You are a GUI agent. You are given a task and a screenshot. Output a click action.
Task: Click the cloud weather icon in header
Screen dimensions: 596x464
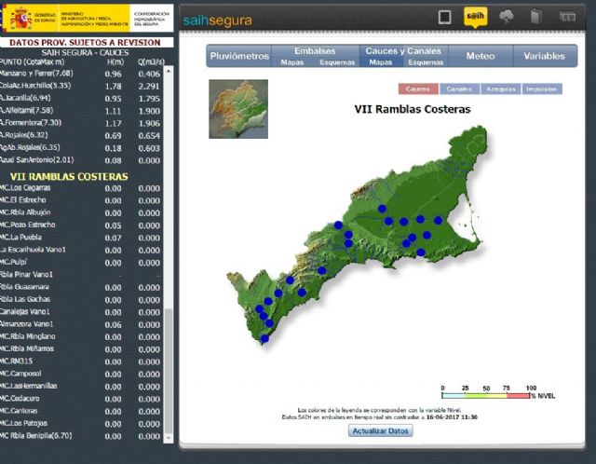(507, 17)
